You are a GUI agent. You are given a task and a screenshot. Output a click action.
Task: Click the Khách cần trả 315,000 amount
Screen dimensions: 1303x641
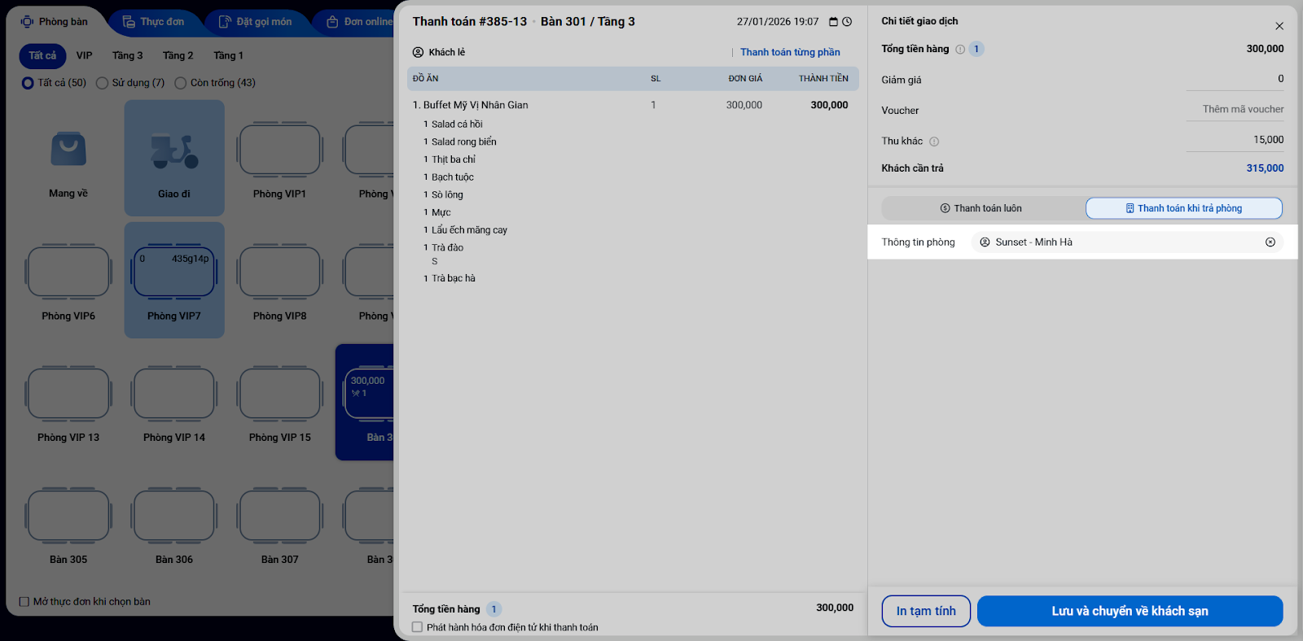[x=1265, y=168]
